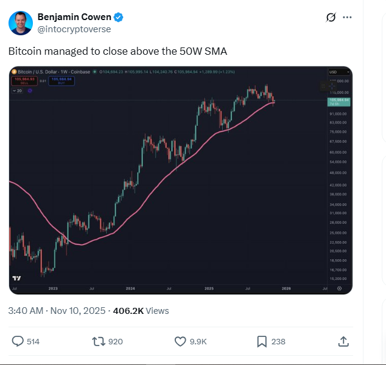Click the @intocryptoverse handle

(x=74, y=29)
